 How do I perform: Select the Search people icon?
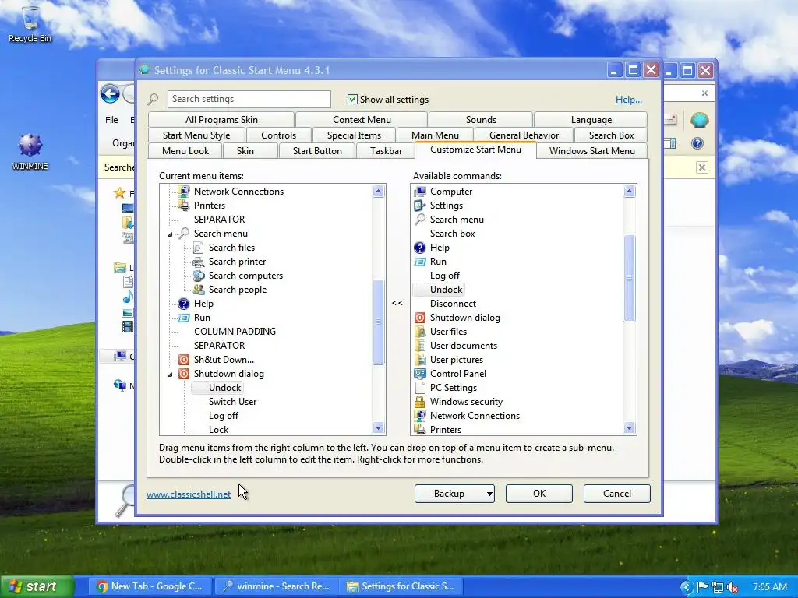pos(198,290)
